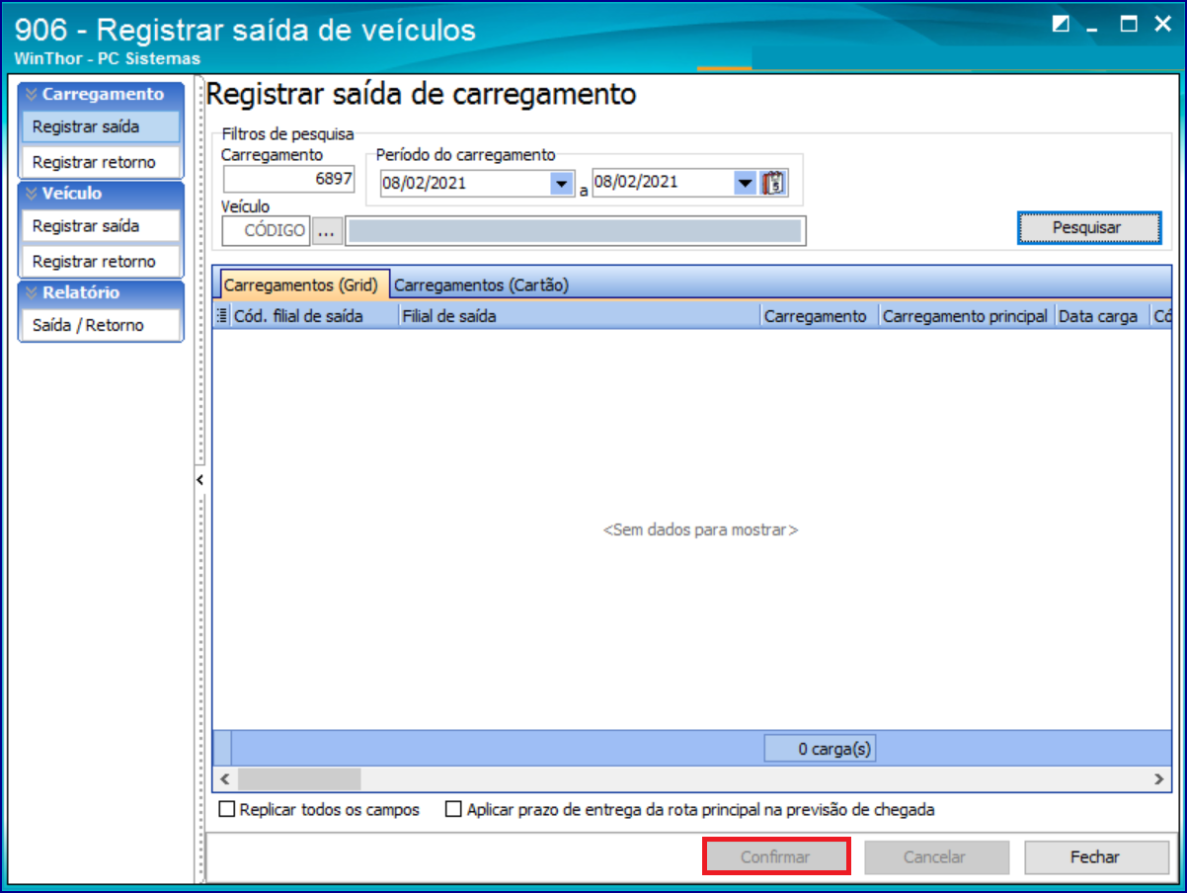The height and width of the screenshot is (893, 1187).
Task: Open Saída / Retorno report
Action: tap(100, 325)
